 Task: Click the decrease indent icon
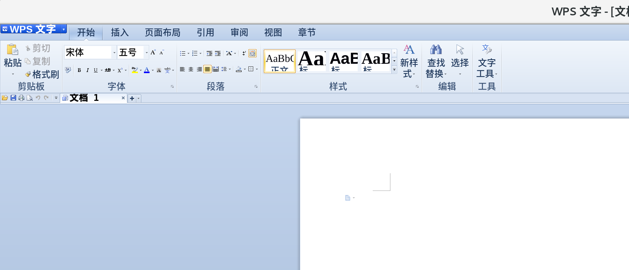(209, 53)
